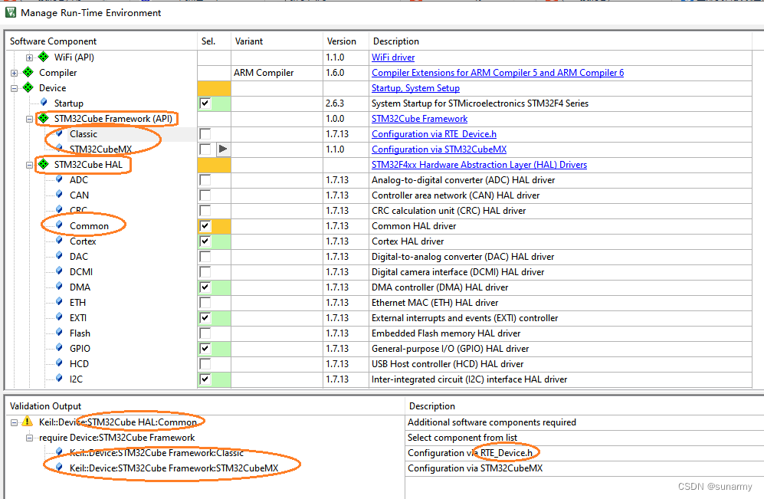Image resolution: width=764 pixels, height=499 pixels.
Task: Select the ARM Compiler variant cell
Action: 277,73
